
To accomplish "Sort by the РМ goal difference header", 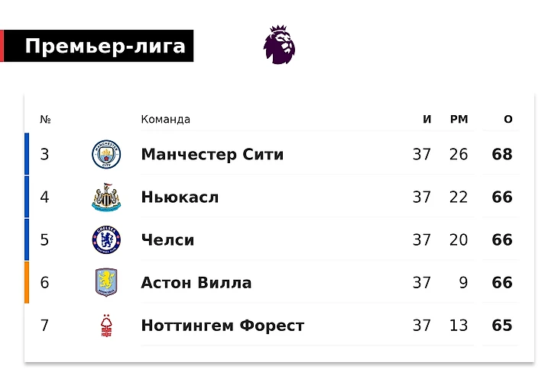I will (x=459, y=119).
